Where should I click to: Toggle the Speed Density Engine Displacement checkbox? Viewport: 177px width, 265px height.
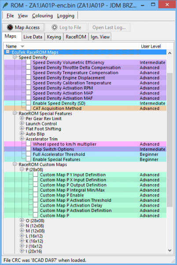coord(29,78)
